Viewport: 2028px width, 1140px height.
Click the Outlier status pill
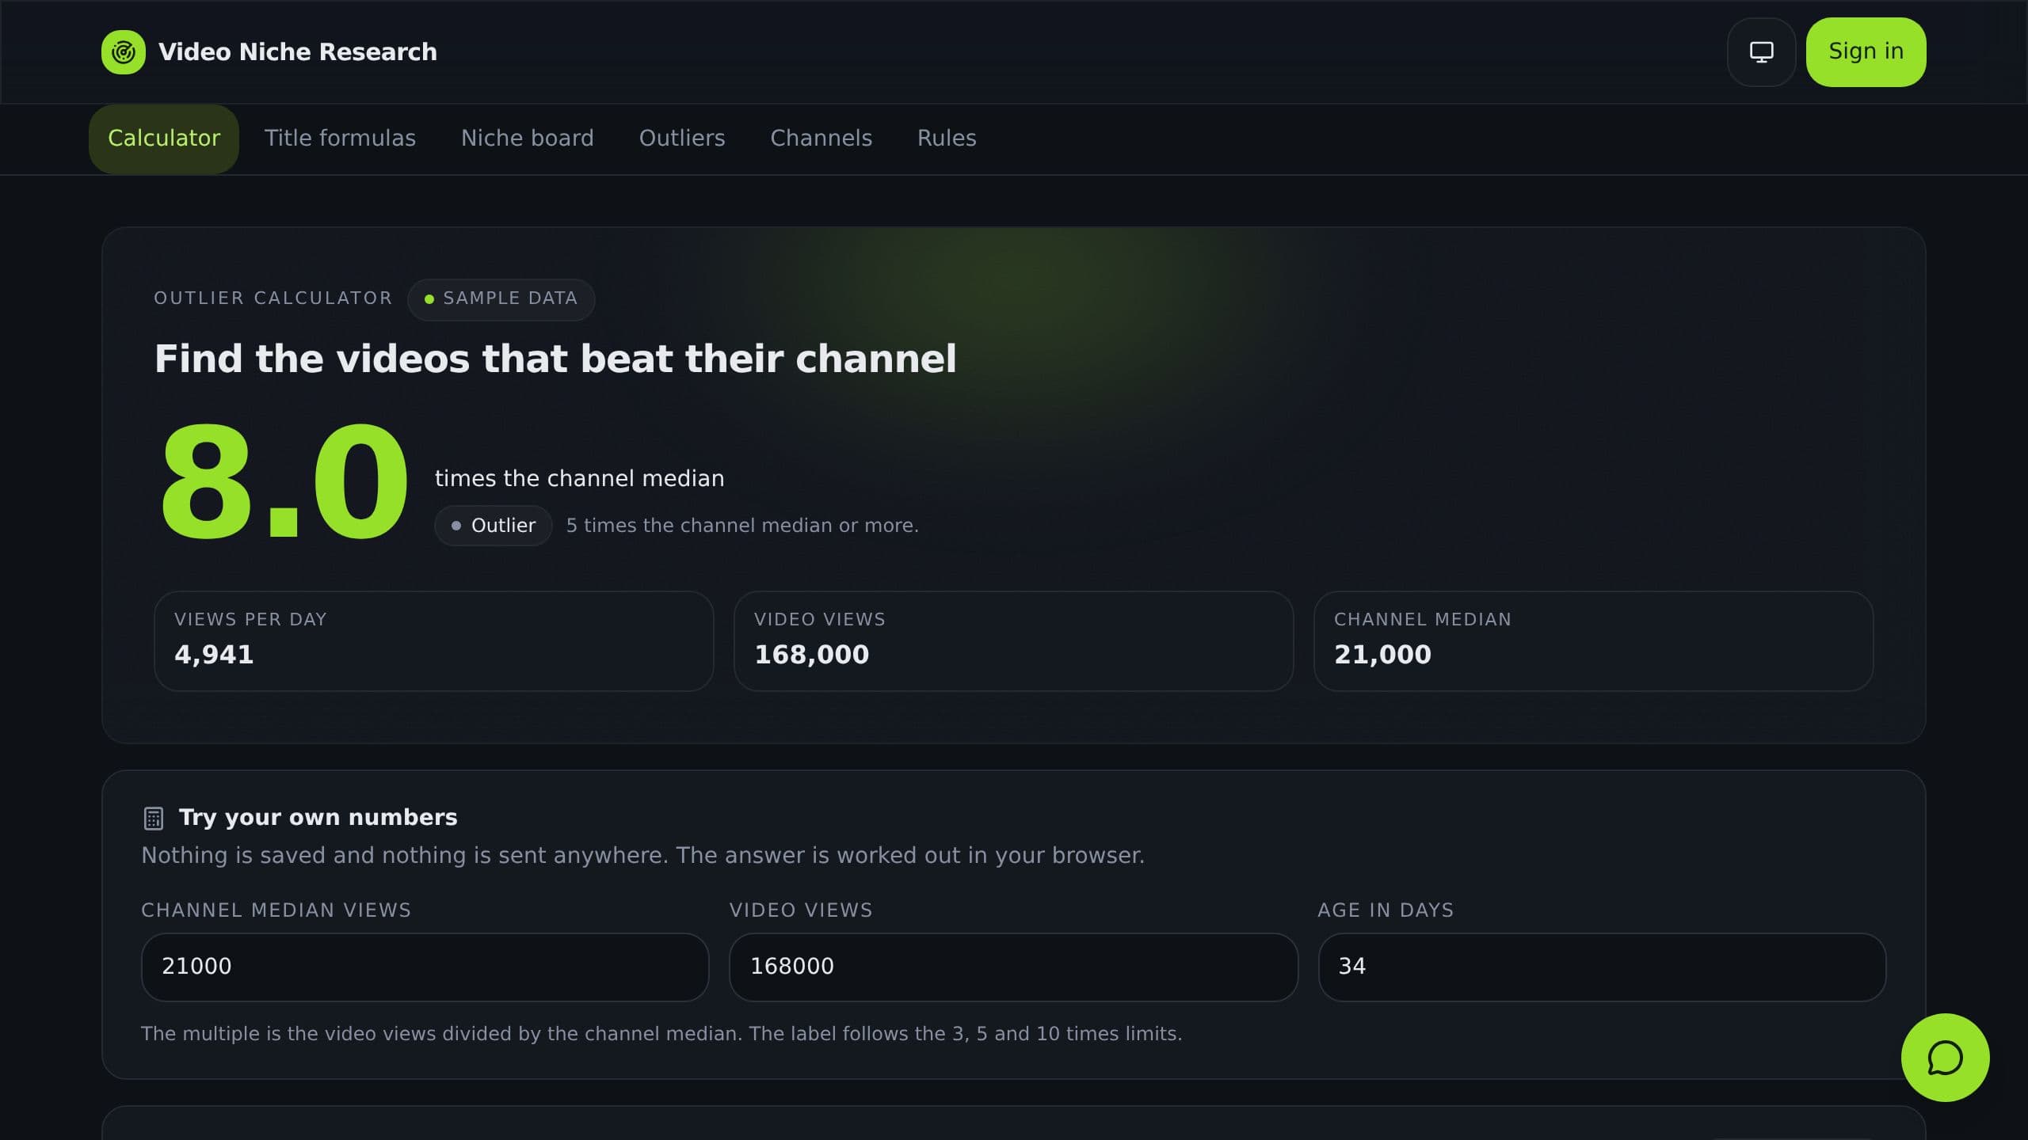[493, 526]
